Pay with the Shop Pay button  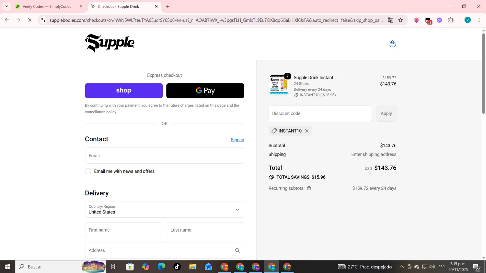point(124,91)
